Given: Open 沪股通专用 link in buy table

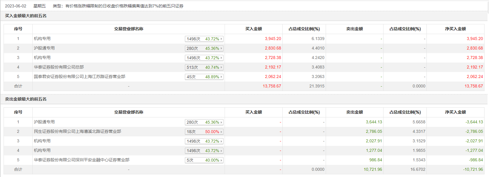Looking at the screenshot, I should point(44,48).
